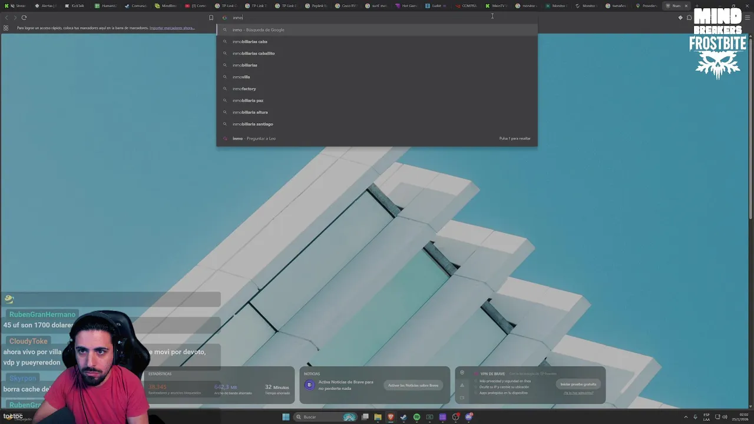
Task: Click the Brave browser taskbar icon
Action: pyautogui.click(x=391, y=417)
